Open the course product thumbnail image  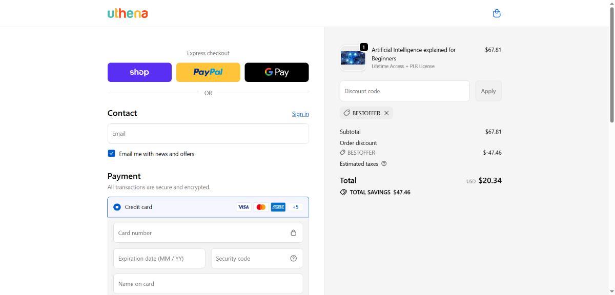(353, 58)
